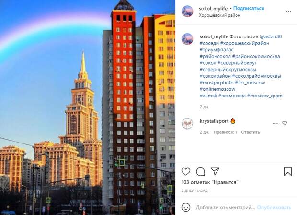Click the Опубликовать publish button

tap(274, 207)
